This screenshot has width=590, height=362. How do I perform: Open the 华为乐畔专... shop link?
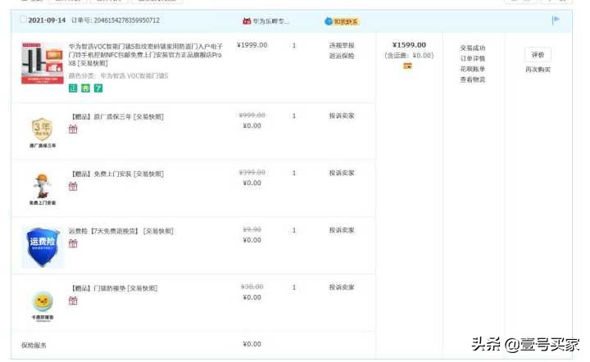pyautogui.click(x=270, y=21)
